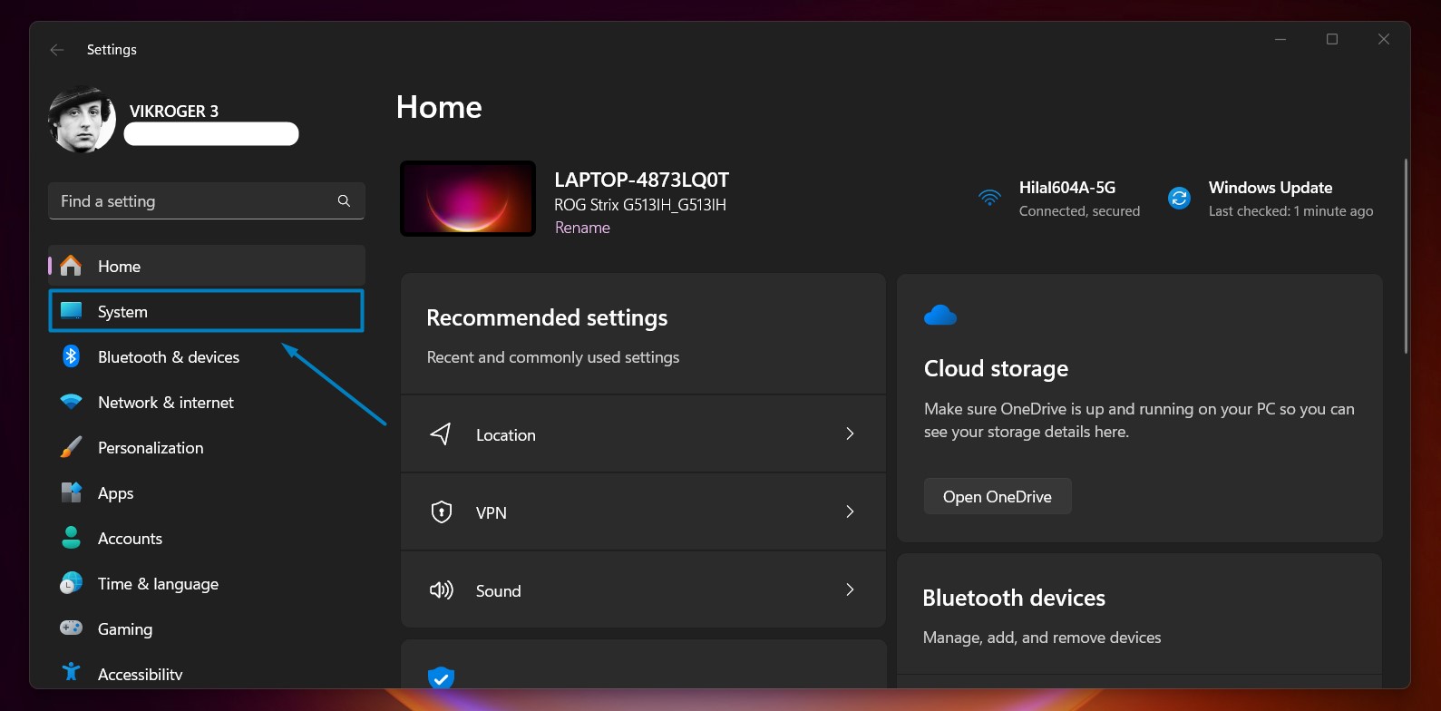
Task: Open Gaming settings label
Action: pyautogui.click(x=125, y=629)
